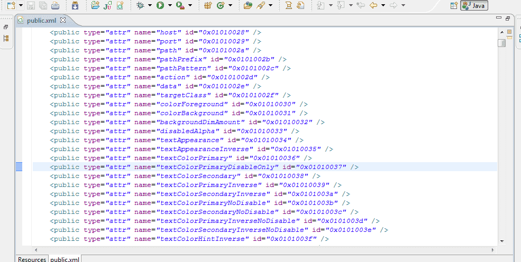
Task: Click the text "host" attribute name
Action: pos(169,33)
